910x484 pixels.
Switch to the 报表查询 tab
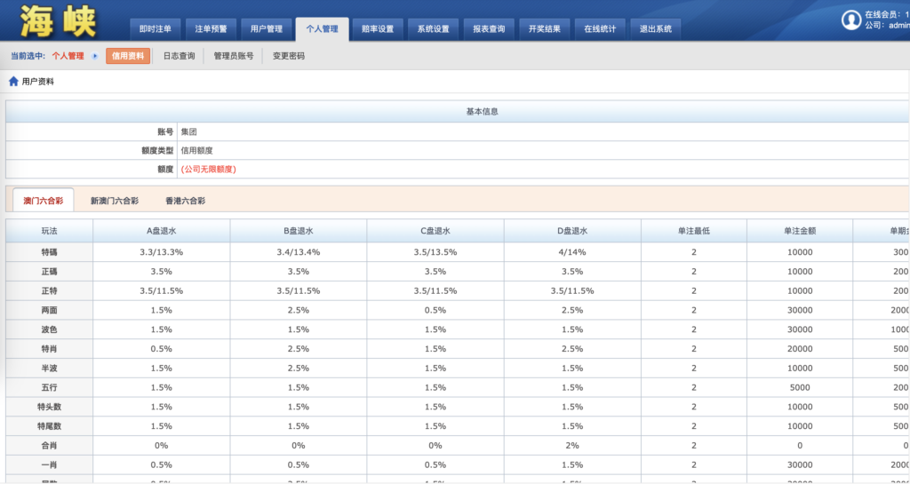point(489,28)
